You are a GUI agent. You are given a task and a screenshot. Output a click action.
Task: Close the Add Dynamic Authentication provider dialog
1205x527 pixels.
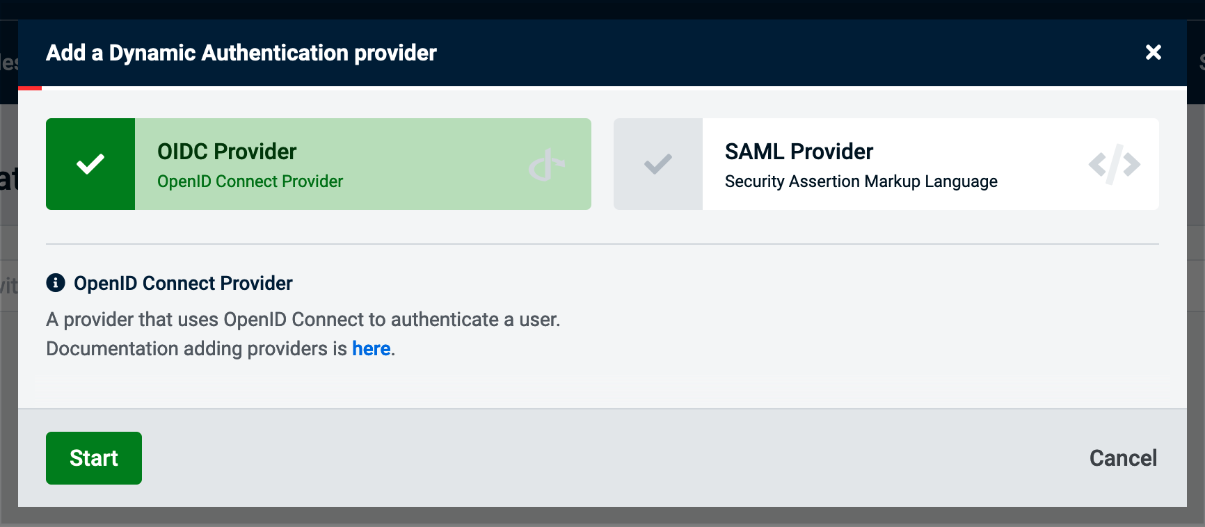coord(1153,52)
